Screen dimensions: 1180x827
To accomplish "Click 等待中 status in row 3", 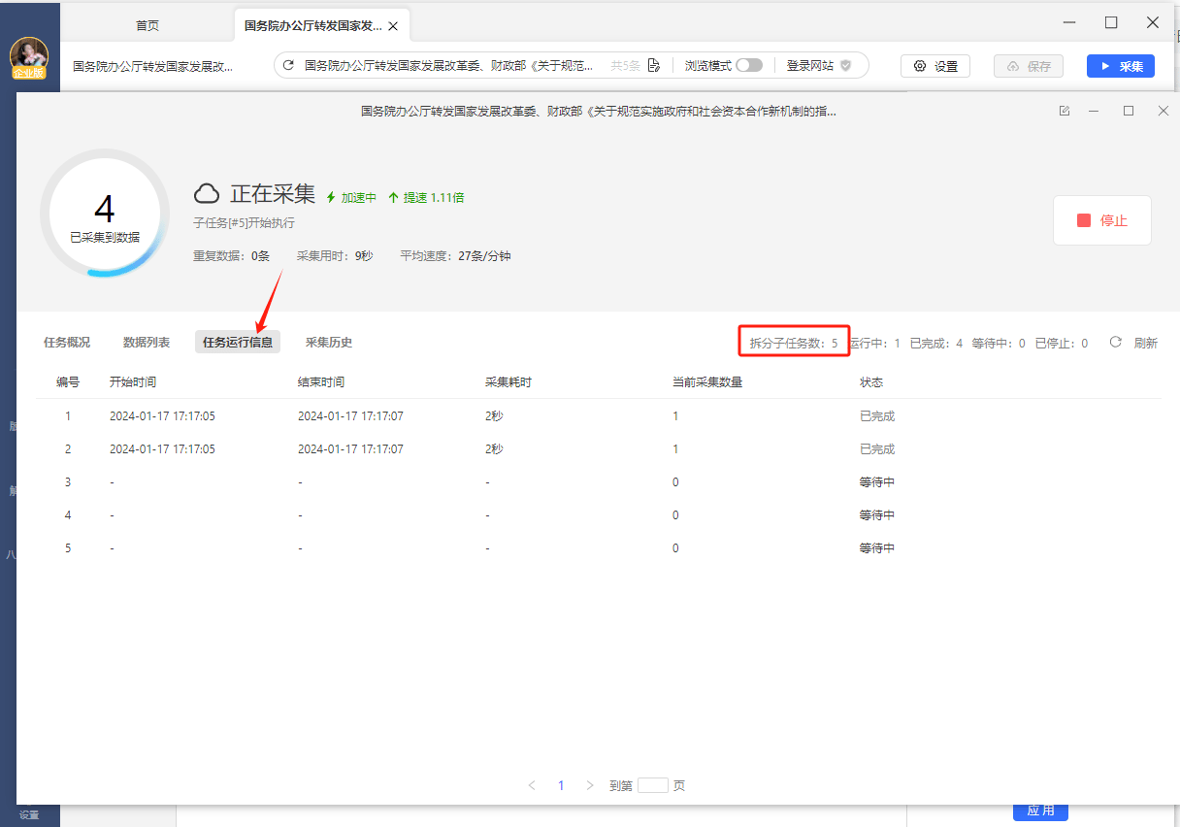I will (877, 482).
